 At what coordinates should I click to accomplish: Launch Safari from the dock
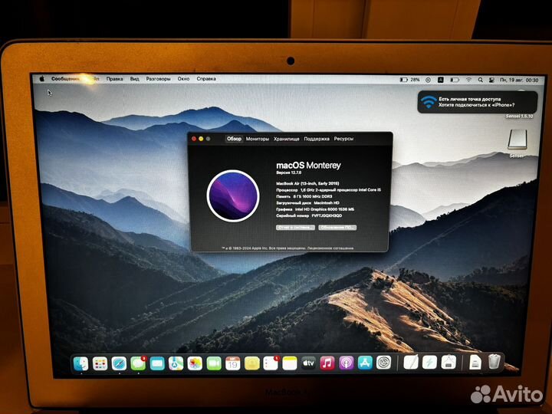[119, 363]
